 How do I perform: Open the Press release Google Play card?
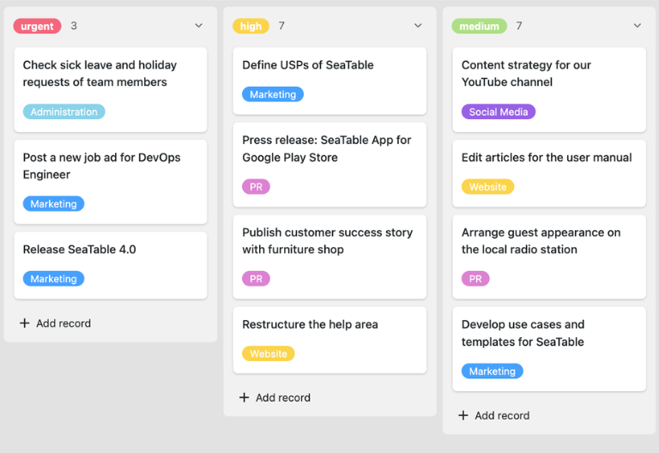click(x=329, y=165)
